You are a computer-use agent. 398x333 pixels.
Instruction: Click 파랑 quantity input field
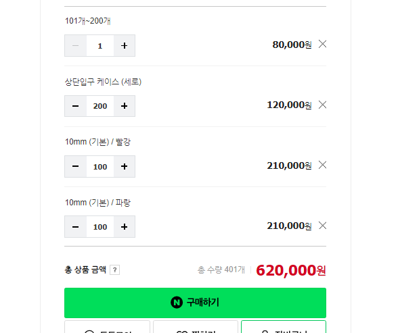coord(100,227)
